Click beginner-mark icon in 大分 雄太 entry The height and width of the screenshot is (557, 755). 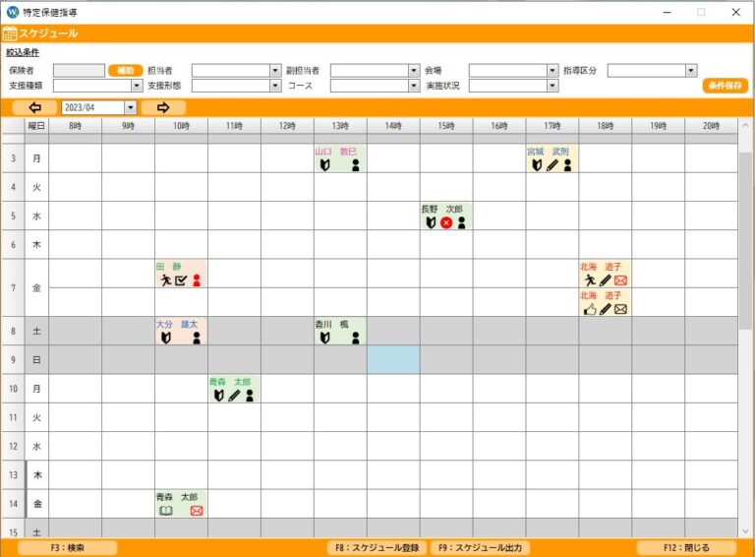pyautogui.click(x=166, y=338)
